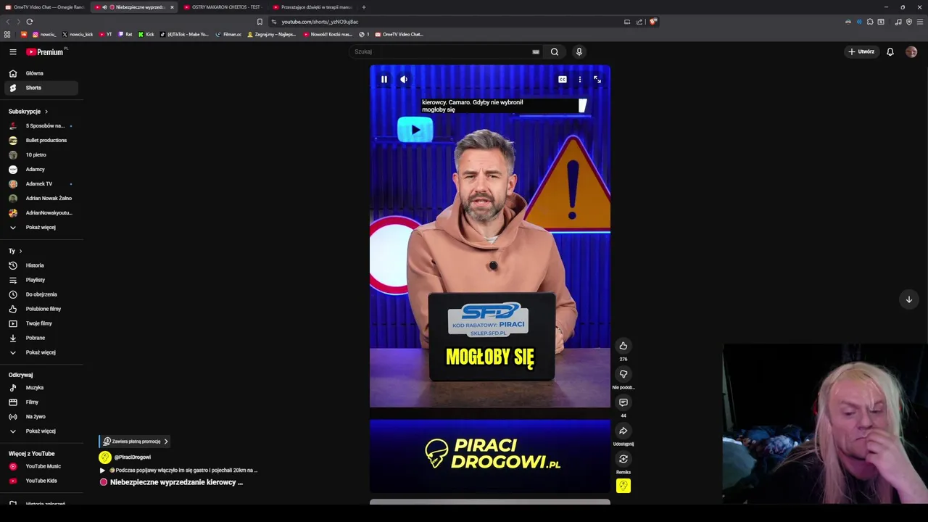Enter fullscreen for the Short
Screen dimensions: 928x522
click(597, 79)
